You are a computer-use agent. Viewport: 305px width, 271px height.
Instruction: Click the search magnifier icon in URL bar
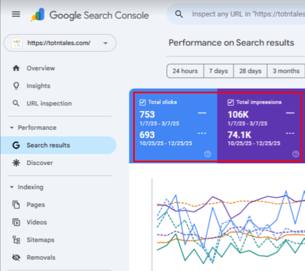pyautogui.click(x=179, y=14)
